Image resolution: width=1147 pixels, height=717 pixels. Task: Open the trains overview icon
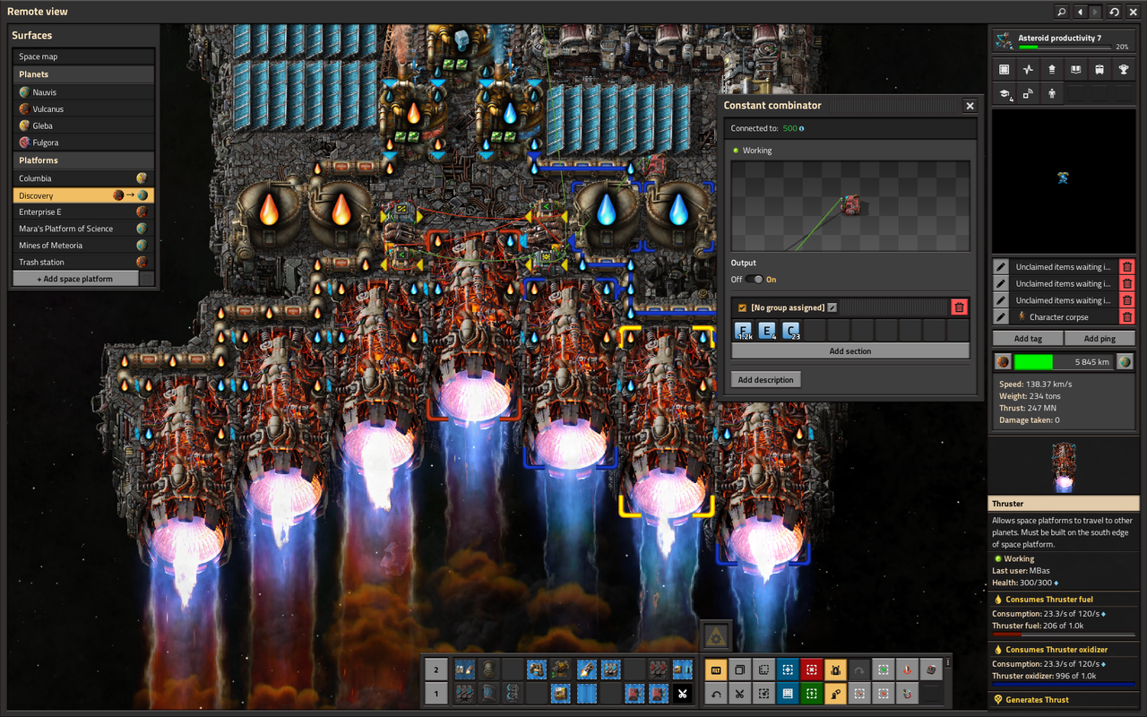pos(1100,69)
